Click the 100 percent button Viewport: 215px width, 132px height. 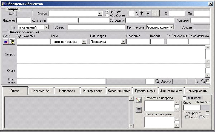[156, 13]
